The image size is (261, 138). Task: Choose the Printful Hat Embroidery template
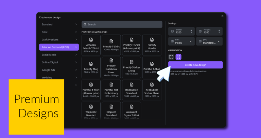coord(111,90)
